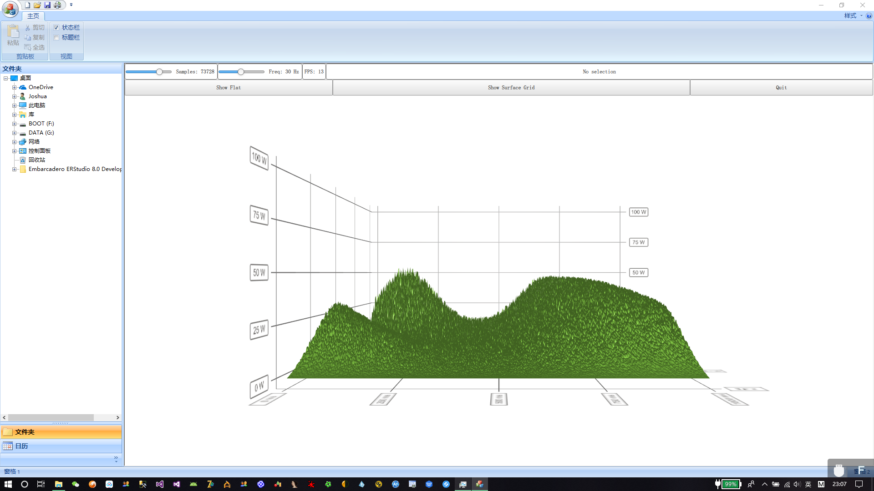Screen dimensions: 874x491
Task: Select the 主页 ribbon tab
Action: tap(33, 16)
